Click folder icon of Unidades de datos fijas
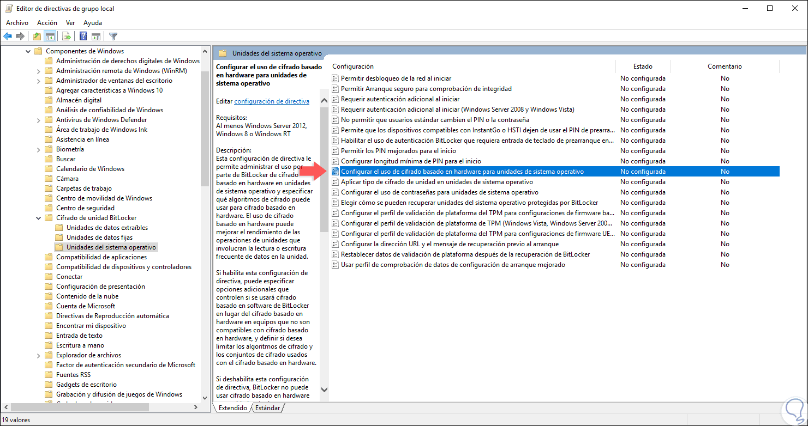Image resolution: width=808 pixels, height=426 pixels. click(x=59, y=238)
